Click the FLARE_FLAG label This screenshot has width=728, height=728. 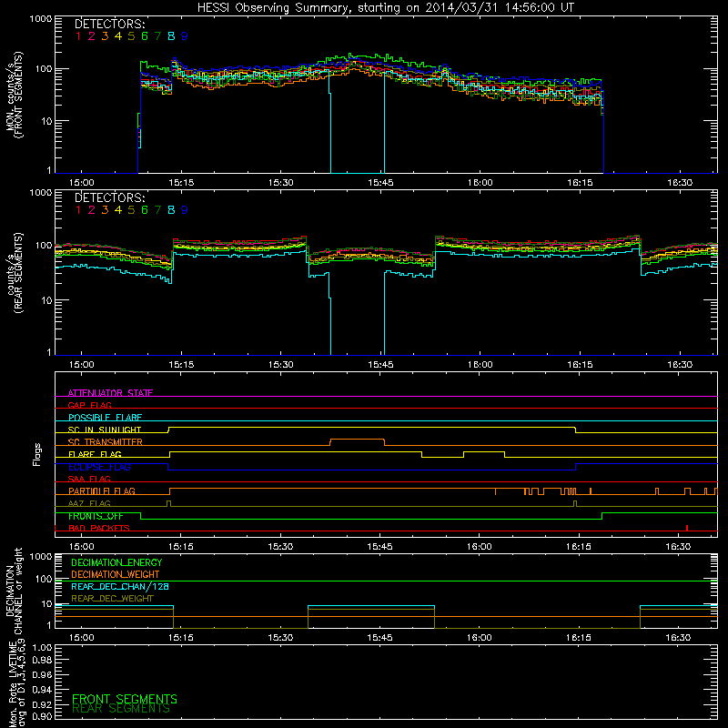95,454
